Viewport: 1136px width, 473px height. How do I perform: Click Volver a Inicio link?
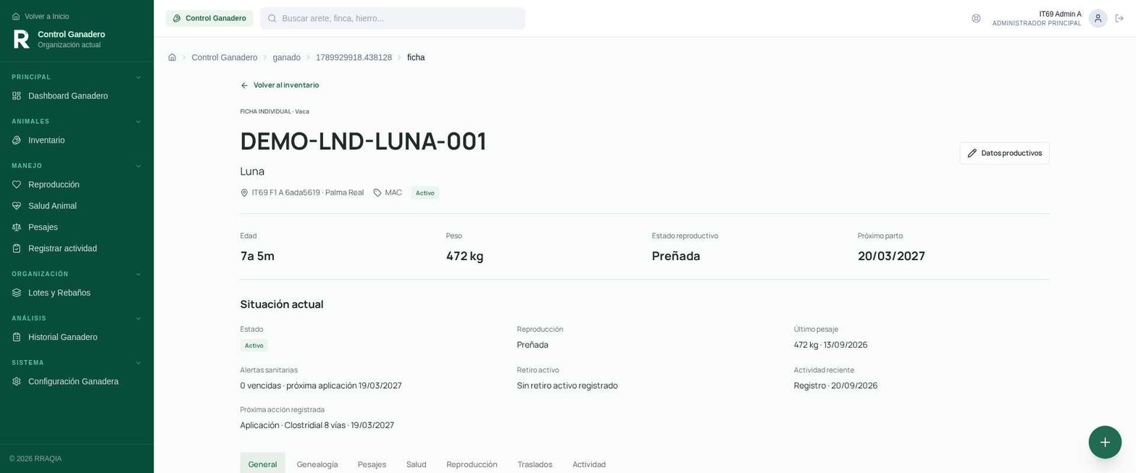(x=41, y=17)
